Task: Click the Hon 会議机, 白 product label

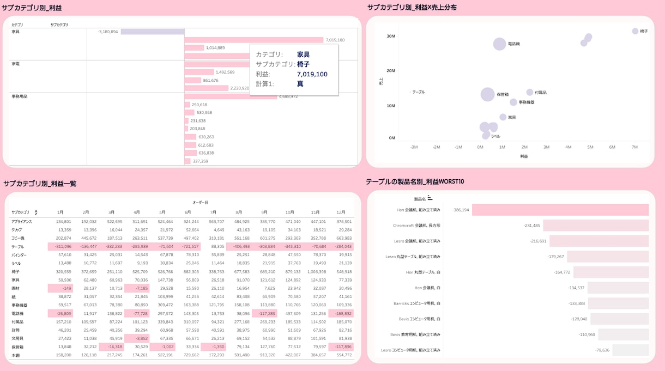Action: tap(427, 288)
